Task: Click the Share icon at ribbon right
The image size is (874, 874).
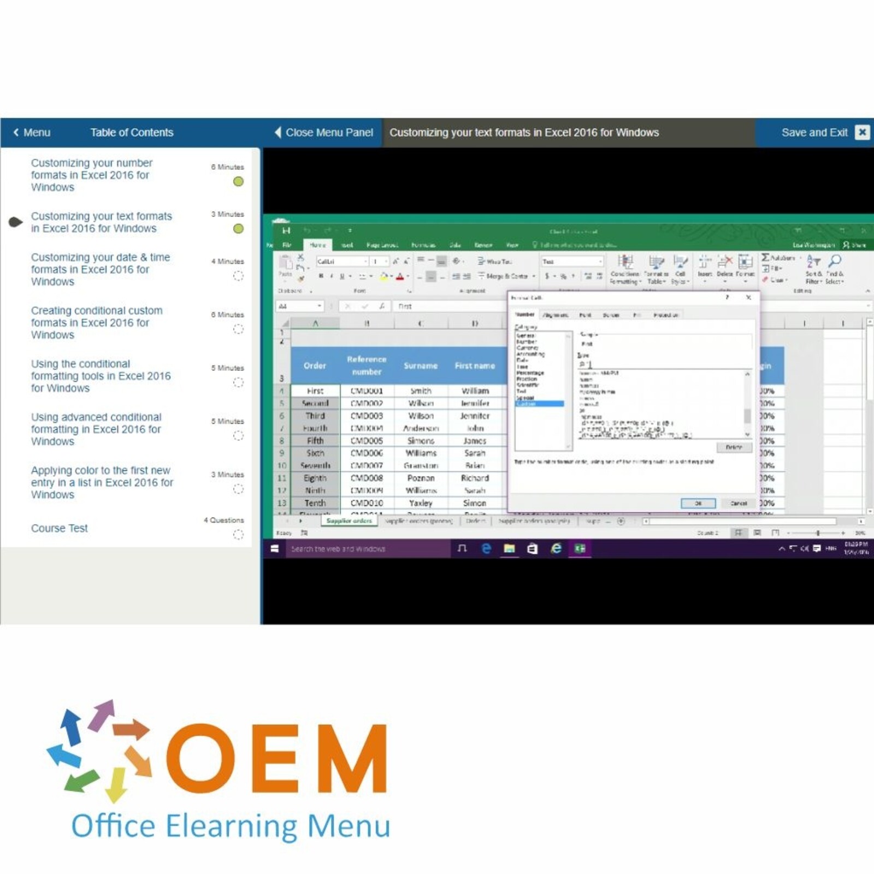Action: pyautogui.click(x=855, y=245)
